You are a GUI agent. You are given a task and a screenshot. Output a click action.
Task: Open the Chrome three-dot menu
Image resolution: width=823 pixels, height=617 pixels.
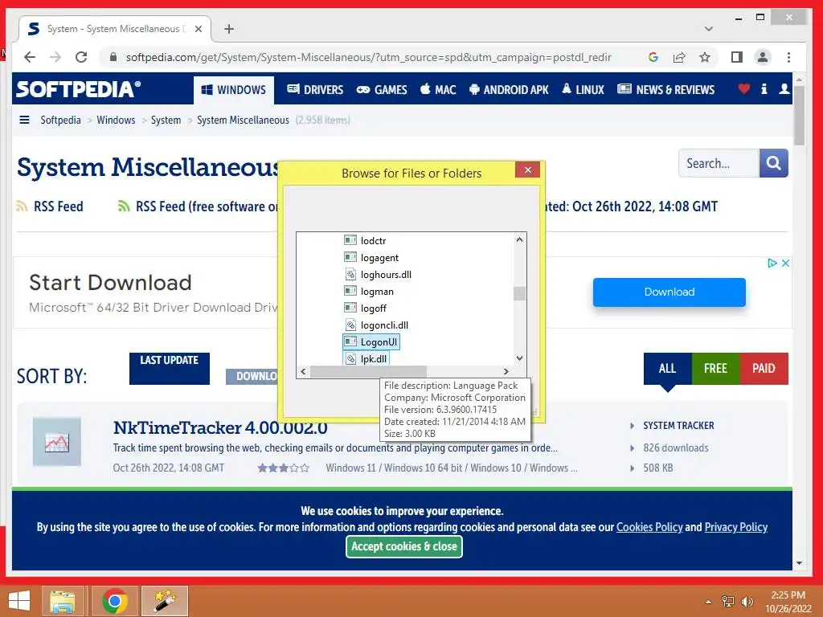click(788, 57)
